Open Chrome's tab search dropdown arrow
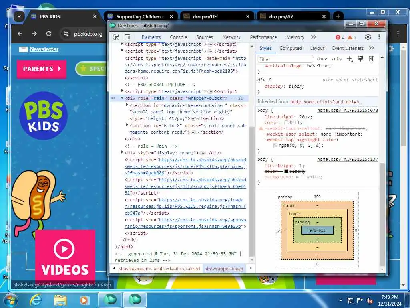This screenshot has height=308, width=410. tap(19, 16)
